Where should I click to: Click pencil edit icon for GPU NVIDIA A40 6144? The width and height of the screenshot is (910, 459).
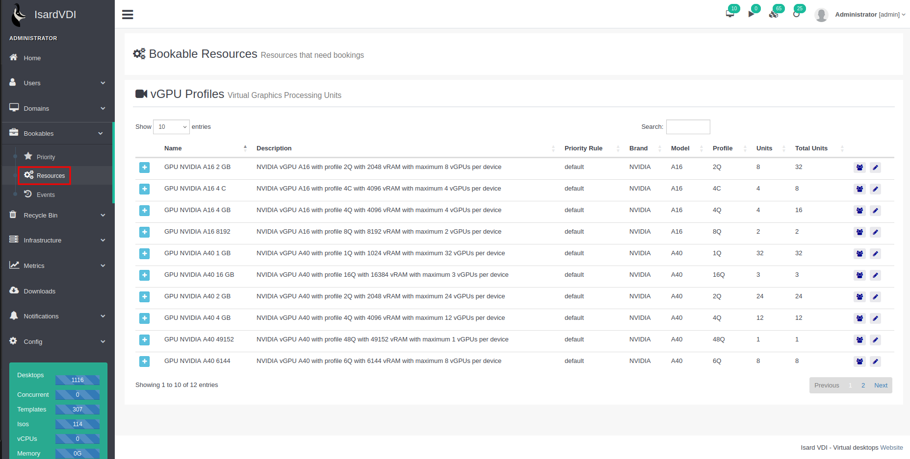pos(875,362)
